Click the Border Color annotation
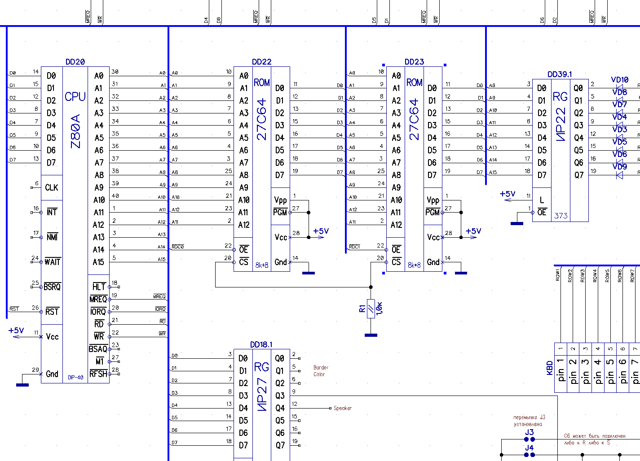 (320, 371)
